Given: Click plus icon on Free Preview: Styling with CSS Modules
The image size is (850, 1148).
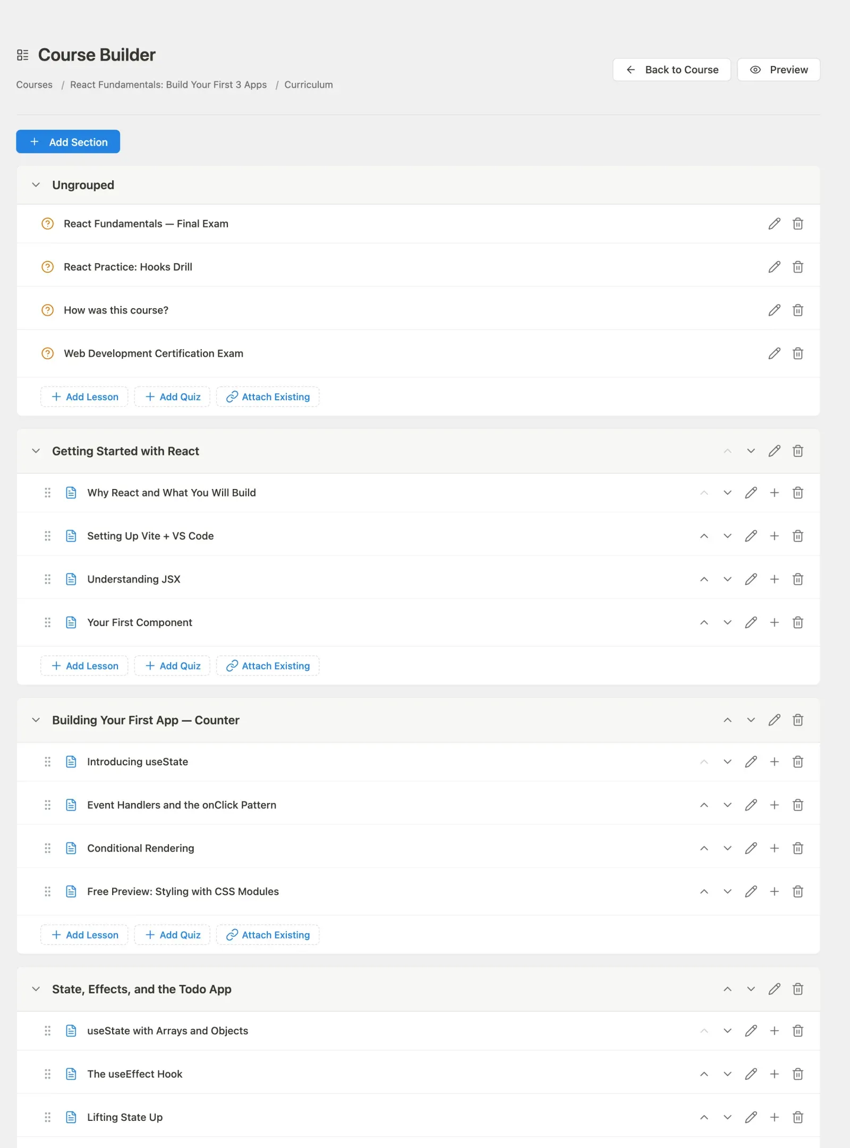Looking at the screenshot, I should pos(774,892).
